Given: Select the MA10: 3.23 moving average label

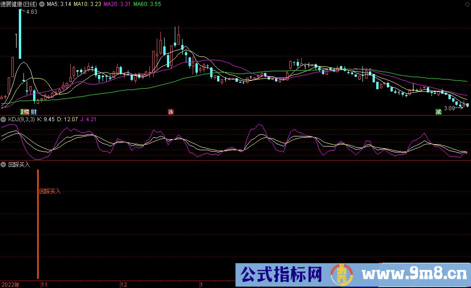Looking at the screenshot, I should [87, 4].
